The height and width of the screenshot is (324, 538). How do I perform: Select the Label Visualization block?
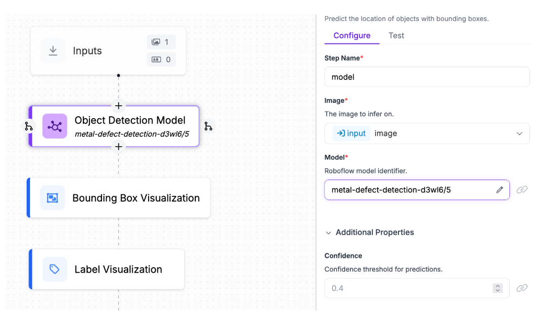[x=118, y=269]
